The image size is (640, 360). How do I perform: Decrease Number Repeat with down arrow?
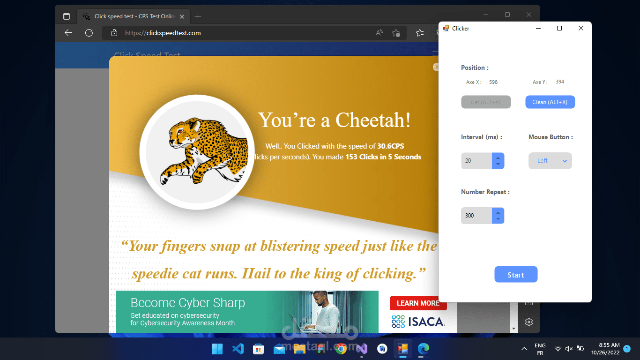pyautogui.click(x=498, y=219)
